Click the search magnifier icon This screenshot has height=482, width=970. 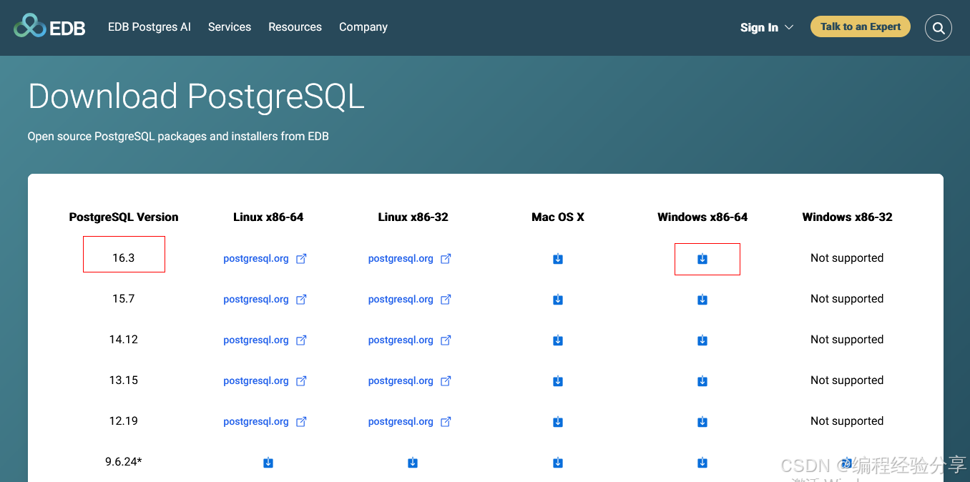coord(939,29)
